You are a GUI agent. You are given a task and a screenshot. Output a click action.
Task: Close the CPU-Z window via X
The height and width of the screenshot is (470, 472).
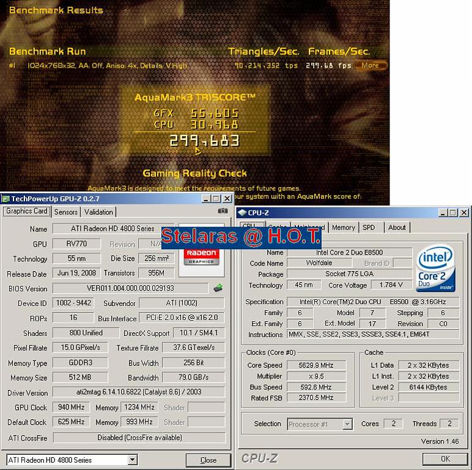point(464,213)
